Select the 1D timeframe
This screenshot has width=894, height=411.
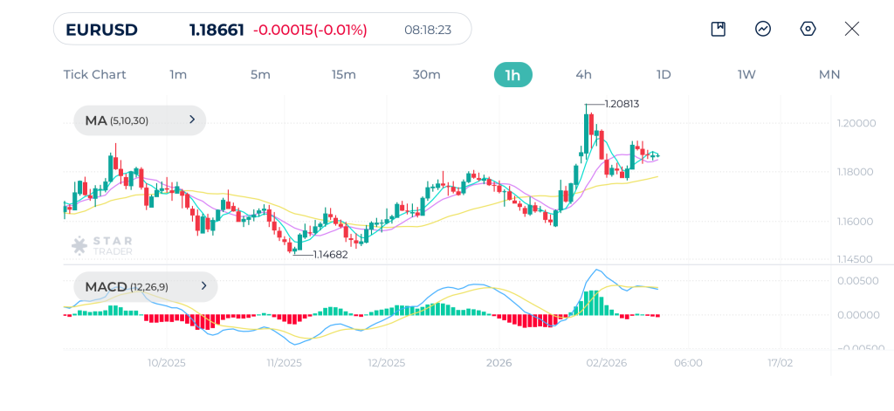[x=664, y=75]
